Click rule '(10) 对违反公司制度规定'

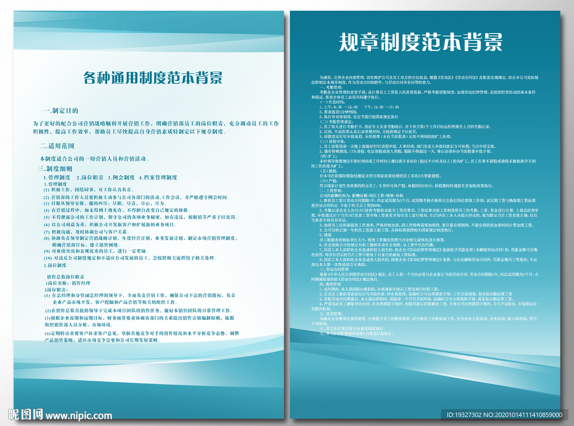130,258
